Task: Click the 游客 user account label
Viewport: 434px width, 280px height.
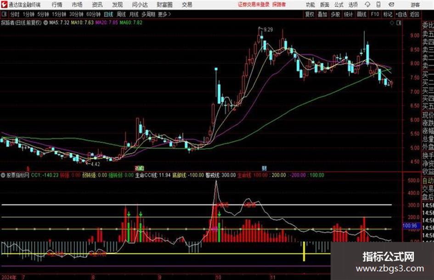Action: click(415, 5)
